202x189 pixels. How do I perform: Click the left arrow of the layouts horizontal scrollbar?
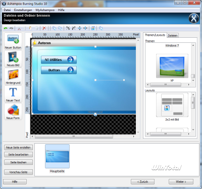[148, 134]
